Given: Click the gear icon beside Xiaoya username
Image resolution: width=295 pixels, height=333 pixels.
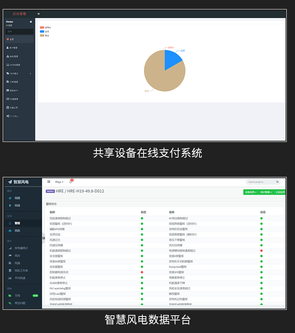Looking at the screenshot, I should tap(31, 22).
